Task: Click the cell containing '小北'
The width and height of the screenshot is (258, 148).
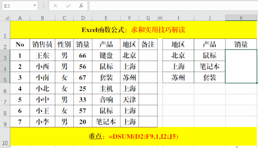Action: (42, 89)
